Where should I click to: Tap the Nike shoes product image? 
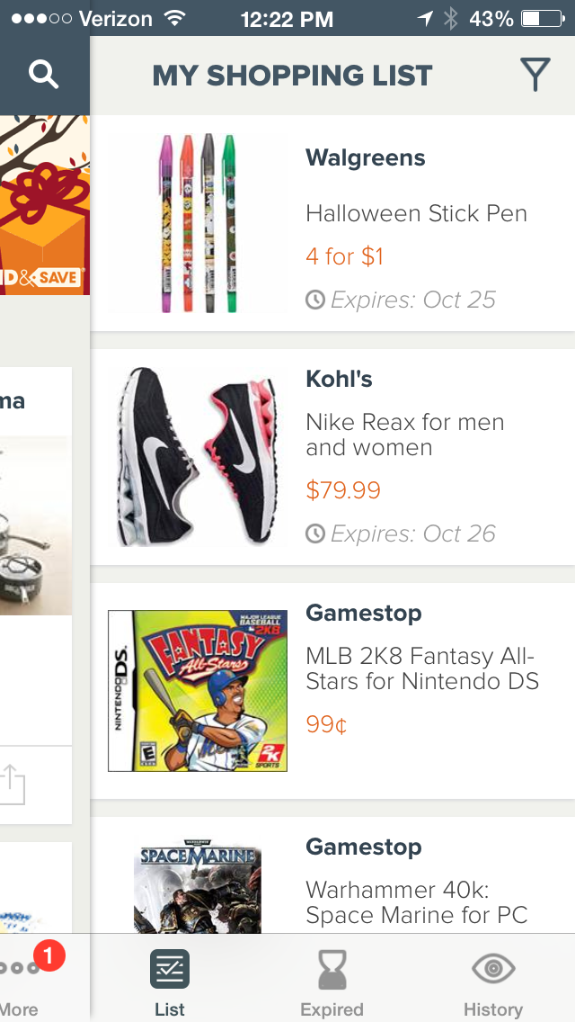point(197,457)
